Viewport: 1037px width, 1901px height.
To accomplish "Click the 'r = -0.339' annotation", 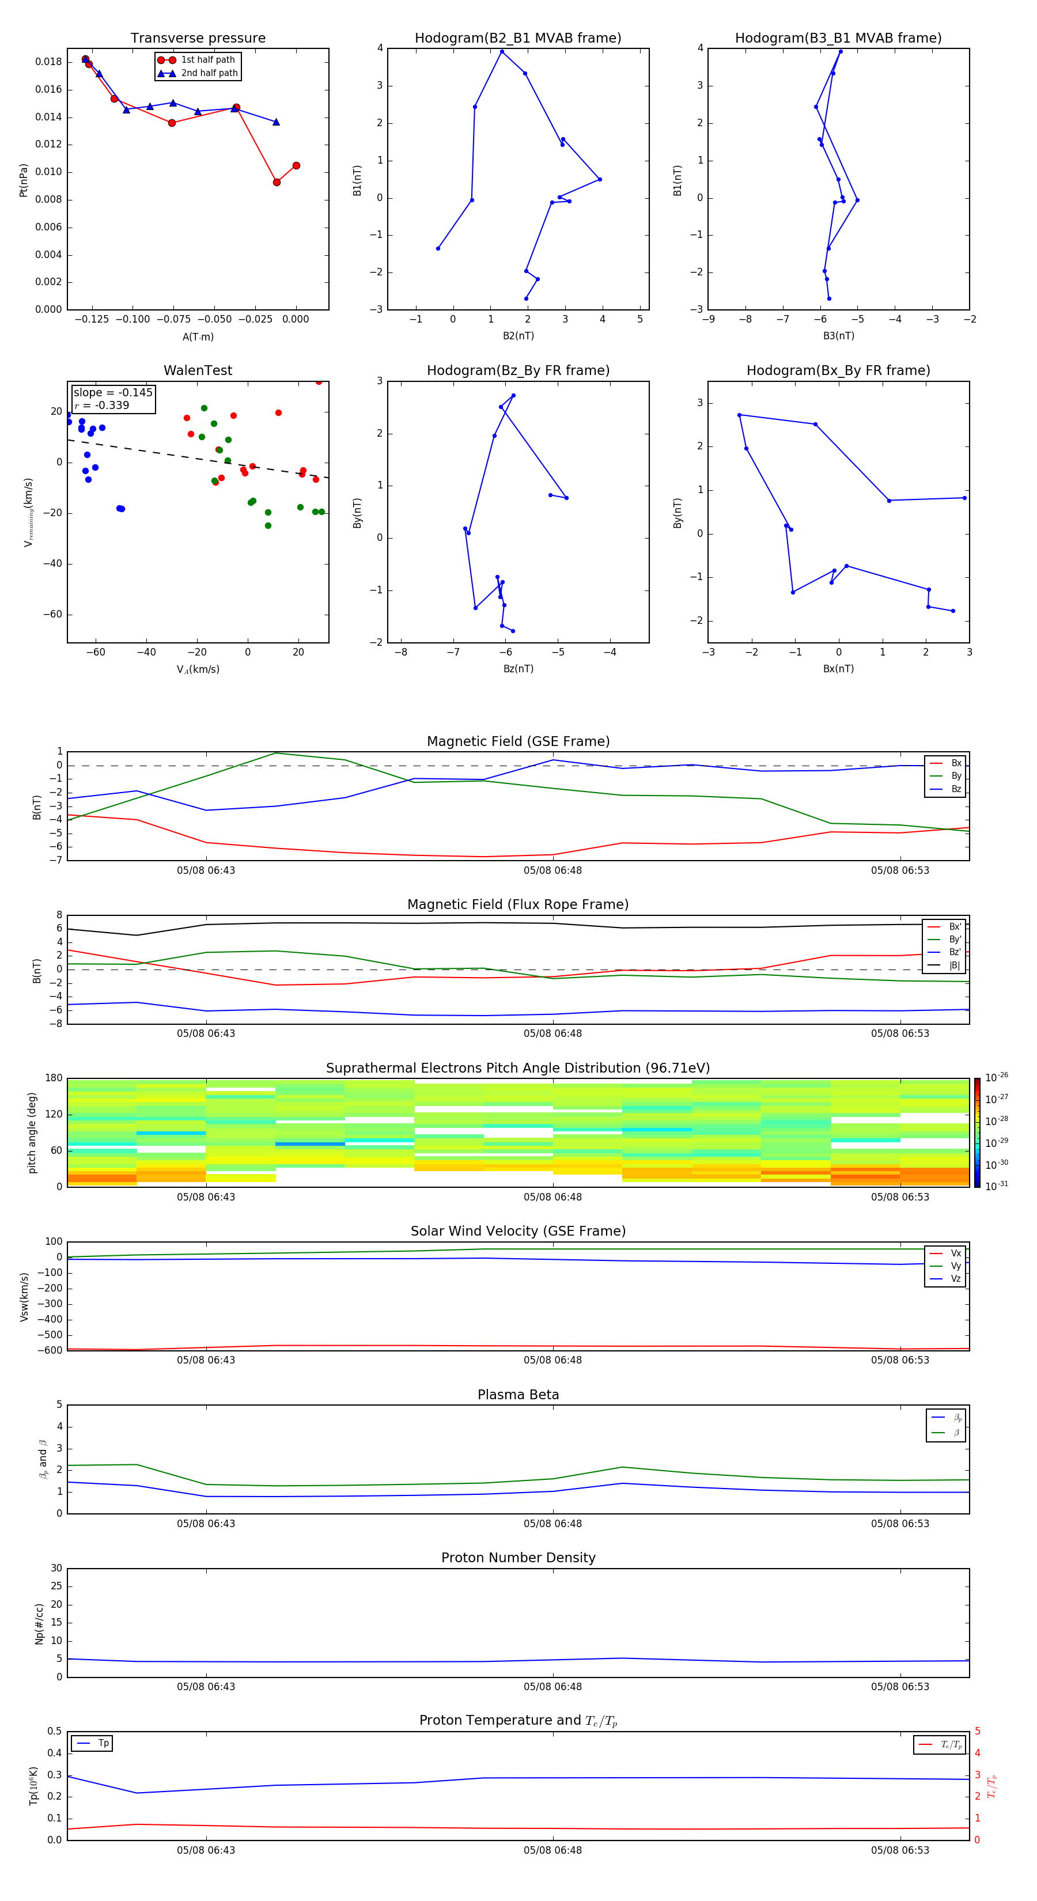I will [102, 405].
